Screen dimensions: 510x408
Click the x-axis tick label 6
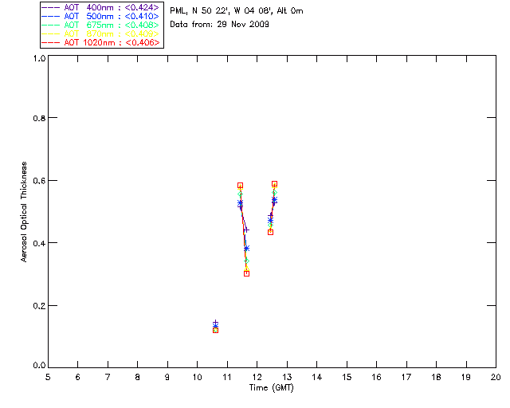click(78, 377)
